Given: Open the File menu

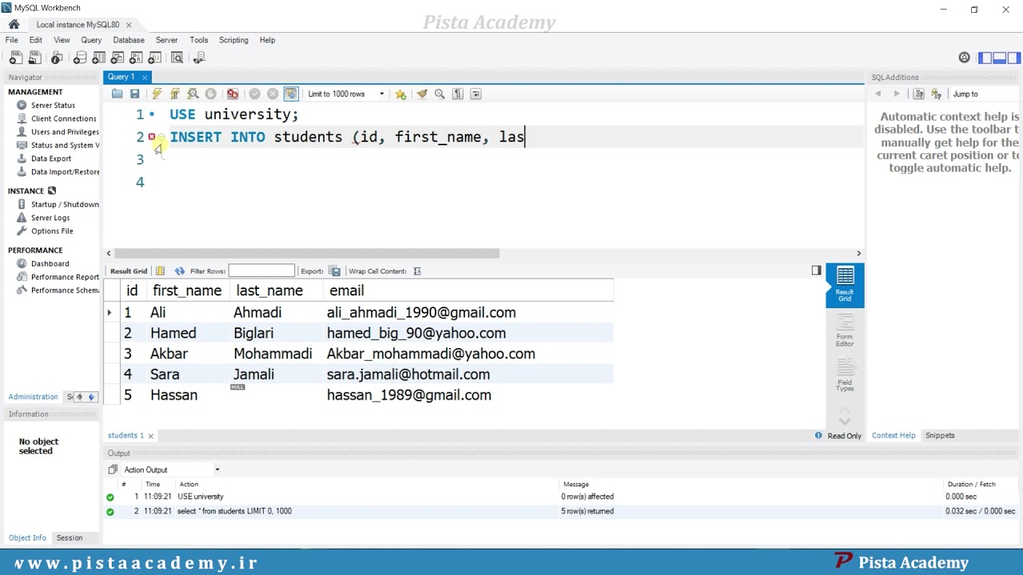Looking at the screenshot, I should pyautogui.click(x=12, y=40).
